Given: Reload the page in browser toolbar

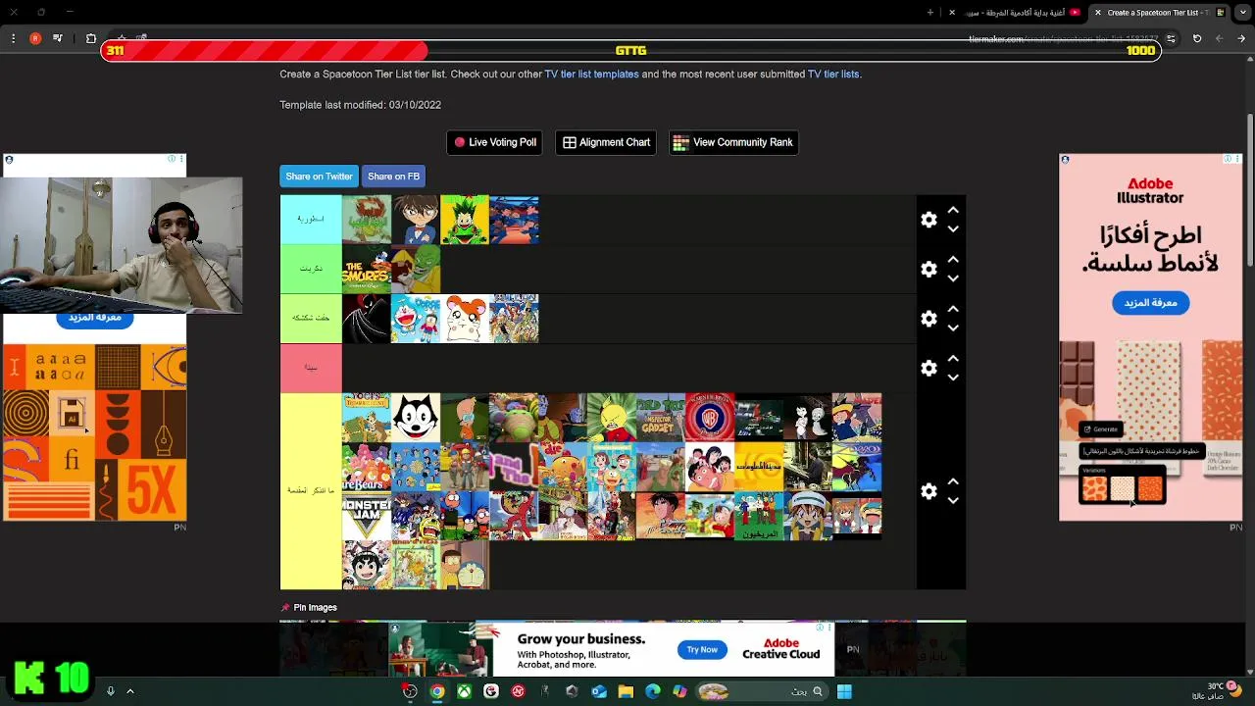Looking at the screenshot, I should tap(1197, 38).
